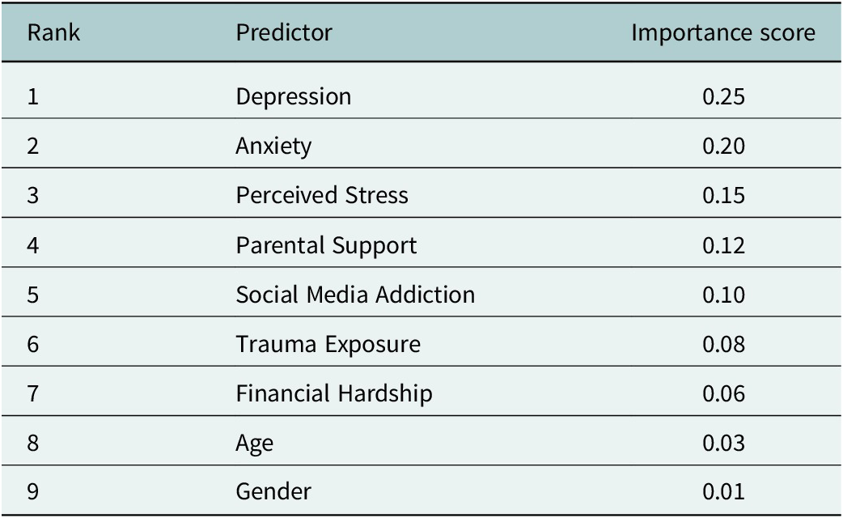Click importance score 0.25
Screen dimensions: 843x518
tap(723, 97)
